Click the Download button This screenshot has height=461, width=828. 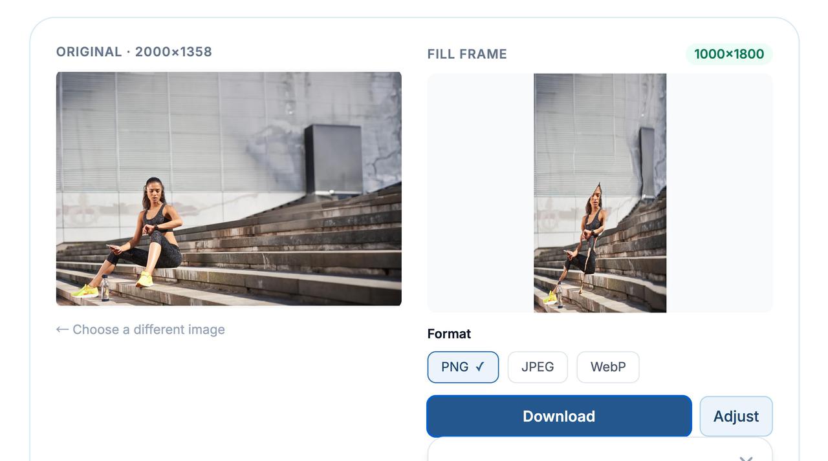point(559,416)
